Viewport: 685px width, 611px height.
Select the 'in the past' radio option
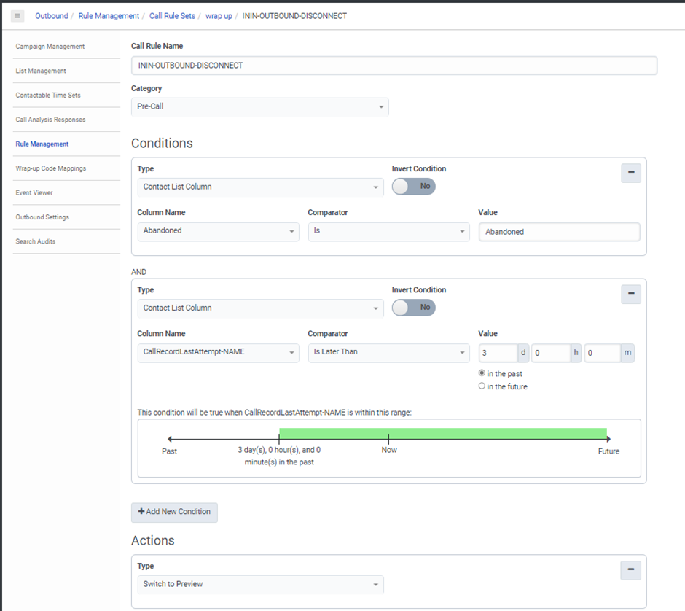coord(482,373)
